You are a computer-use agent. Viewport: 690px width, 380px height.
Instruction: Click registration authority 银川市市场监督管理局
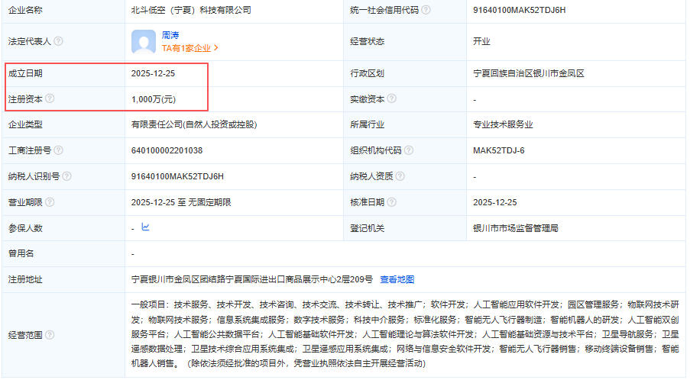[516, 228]
